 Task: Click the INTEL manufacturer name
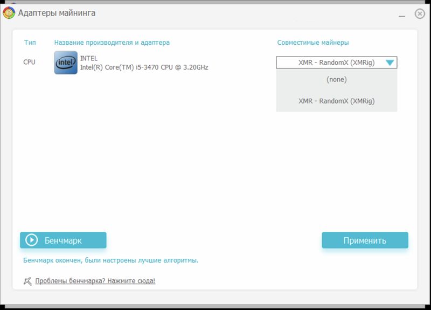pos(89,58)
